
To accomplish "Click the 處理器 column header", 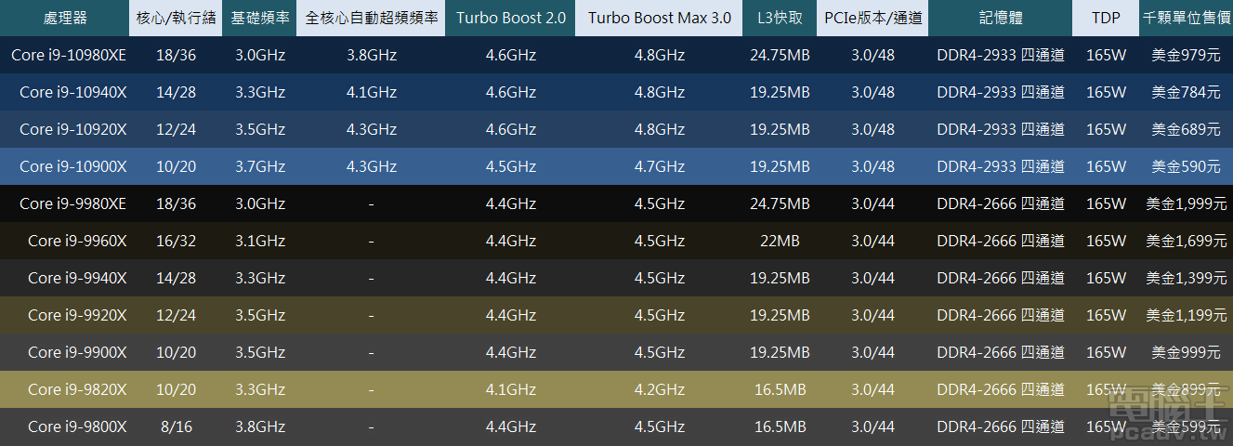I will 65,18.
